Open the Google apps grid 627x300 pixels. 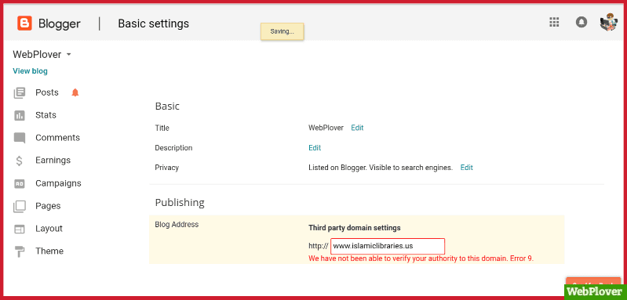coord(554,23)
